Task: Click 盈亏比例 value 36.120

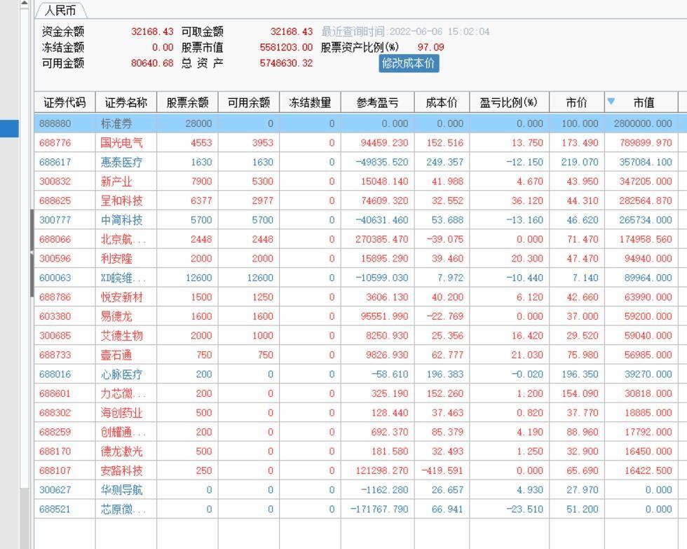Action: click(527, 201)
